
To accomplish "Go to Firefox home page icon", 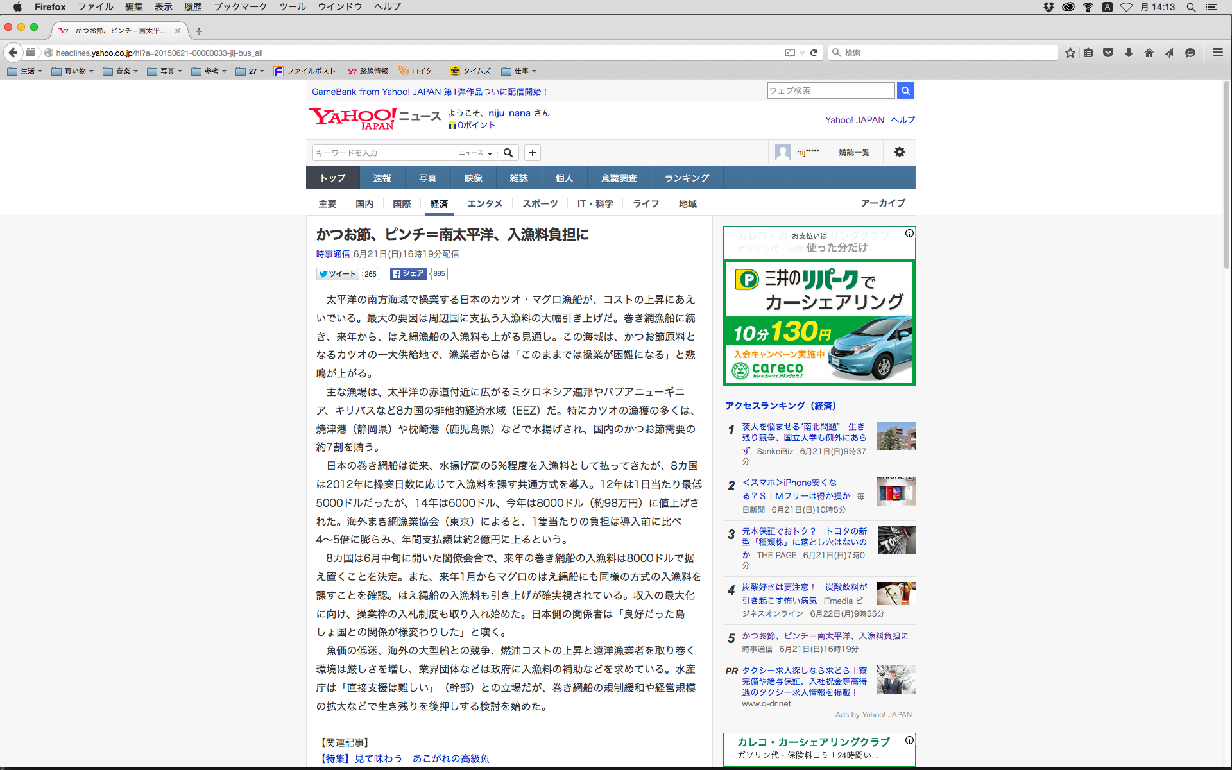I will tap(1149, 53).
